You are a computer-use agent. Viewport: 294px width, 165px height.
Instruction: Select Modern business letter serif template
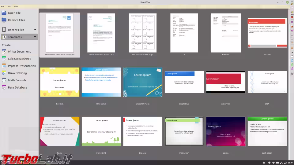coord(101,33)
